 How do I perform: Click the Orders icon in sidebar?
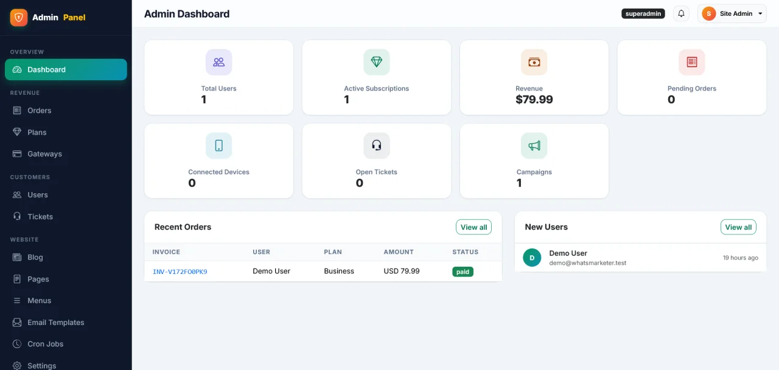[x=17, y=111]
